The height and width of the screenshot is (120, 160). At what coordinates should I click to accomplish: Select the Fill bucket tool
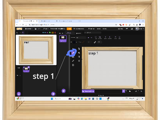tap(73, 57)
